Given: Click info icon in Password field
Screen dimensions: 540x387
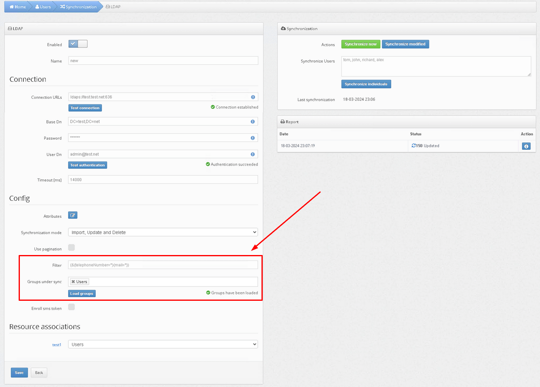Looking at the screenshot, I should click(x=253, y=138).
